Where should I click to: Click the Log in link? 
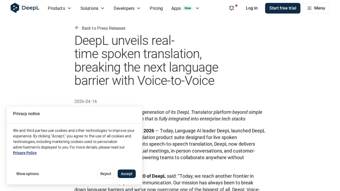(x=252, y=8)
